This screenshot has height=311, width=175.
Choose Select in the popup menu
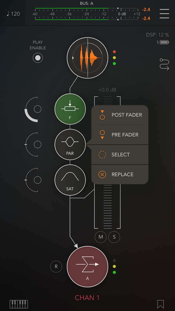pos(120,155)
